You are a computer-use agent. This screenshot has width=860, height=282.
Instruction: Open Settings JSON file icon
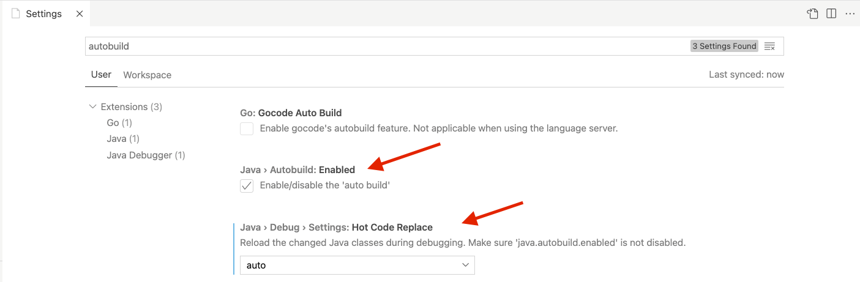pos(812,13)
